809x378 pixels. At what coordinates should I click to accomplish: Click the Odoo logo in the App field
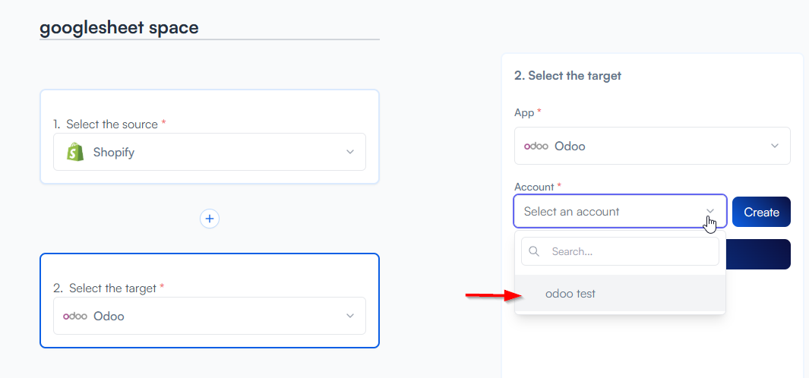pyautogui.click(x=536, y=146)
